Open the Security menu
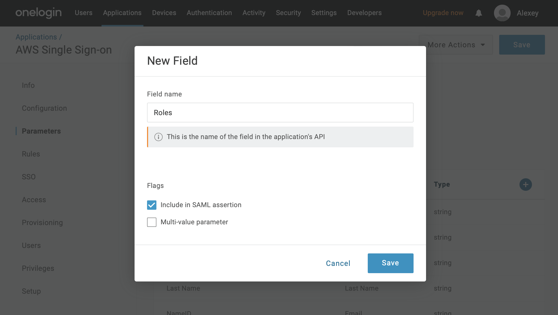 pyautogui.click(x=288, y=13)
